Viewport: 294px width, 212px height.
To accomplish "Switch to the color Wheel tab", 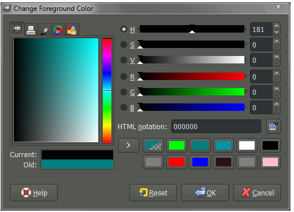I will (58, 30).
